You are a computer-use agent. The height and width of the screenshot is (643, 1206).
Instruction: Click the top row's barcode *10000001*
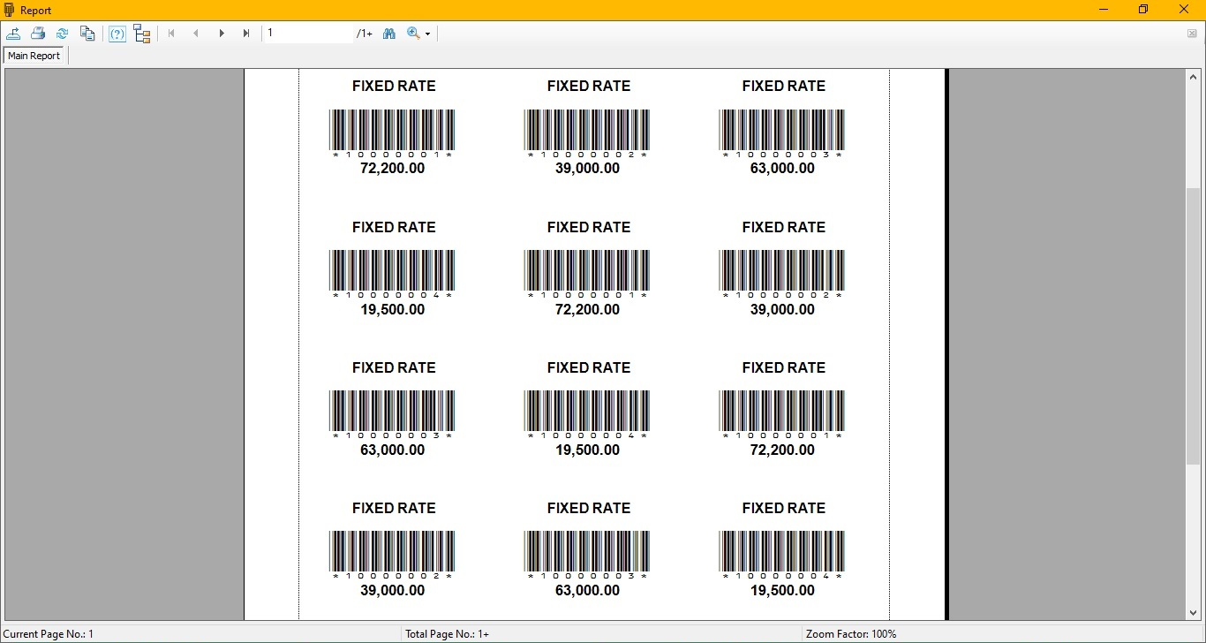click(393, 134)
